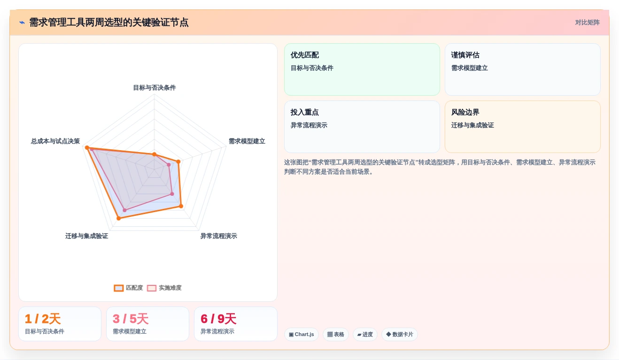Screen dimensions: 619x360
Task: Click orange data point at 总成本与试点决策
Action: coord(87,147)
